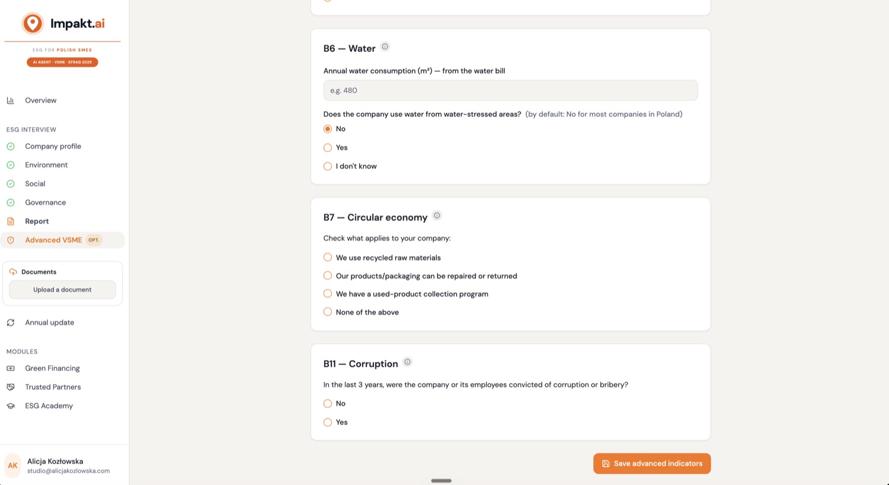The height and width of the screenshot is (485, 889).
Task: Click the Green Financing banknote icon
Action: 11,368
